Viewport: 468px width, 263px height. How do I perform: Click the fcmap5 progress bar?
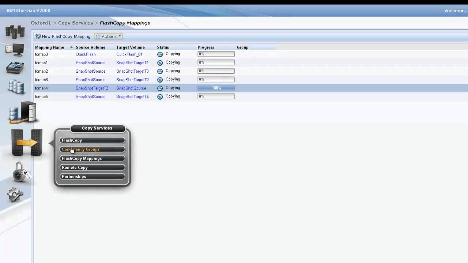pyautogui.click(x=216, y=96)
